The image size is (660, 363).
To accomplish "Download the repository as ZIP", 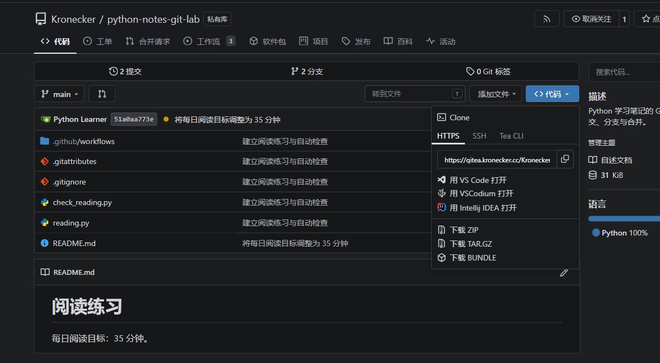I will pyautogui.click(x=458, y=230).
